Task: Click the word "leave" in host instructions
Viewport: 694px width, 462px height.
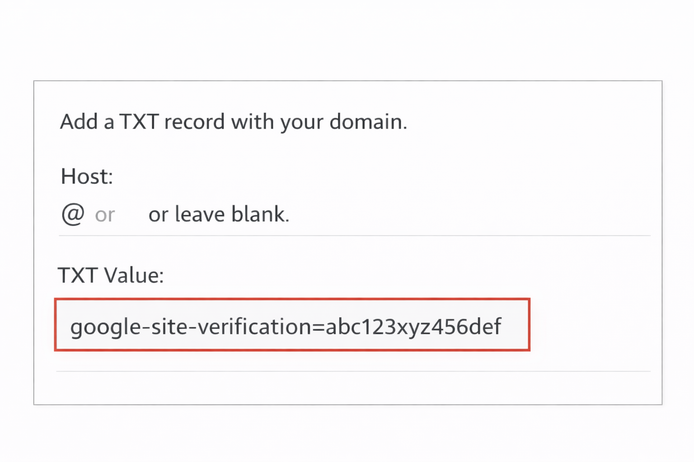Action: [200, 214]
